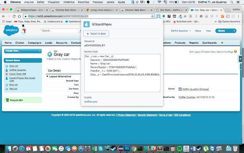Select the Record Id value a0041000002kLEY

(x=95, y=46)
